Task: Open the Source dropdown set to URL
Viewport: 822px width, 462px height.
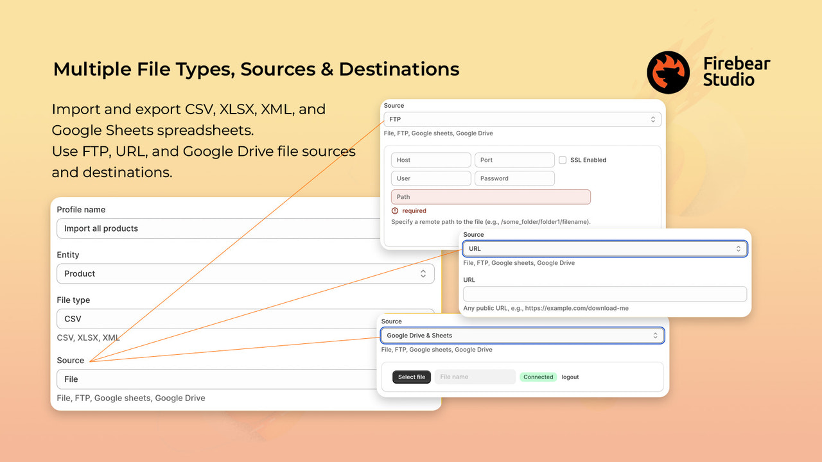Action: pos(604,248)
